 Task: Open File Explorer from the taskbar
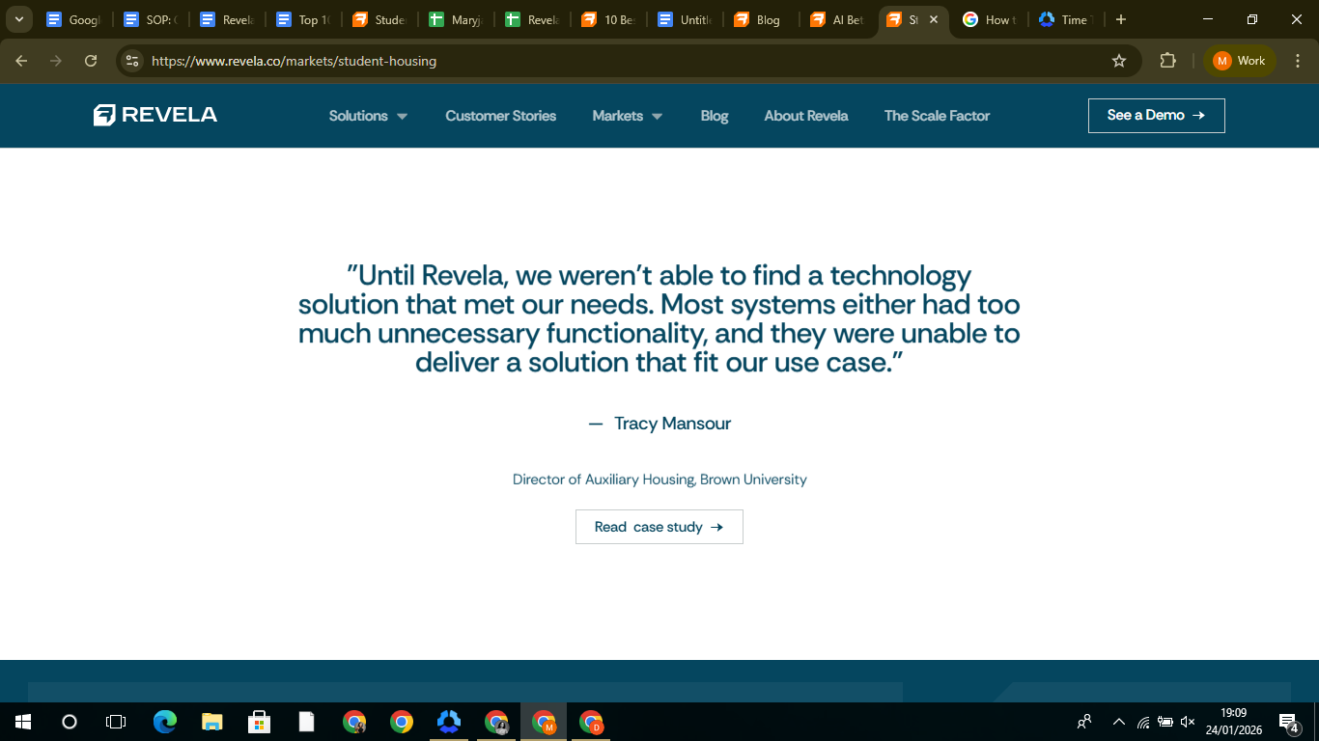tap(212, 722)
